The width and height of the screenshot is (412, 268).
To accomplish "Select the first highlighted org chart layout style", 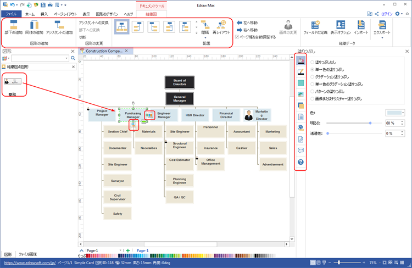I will (122, 27).
